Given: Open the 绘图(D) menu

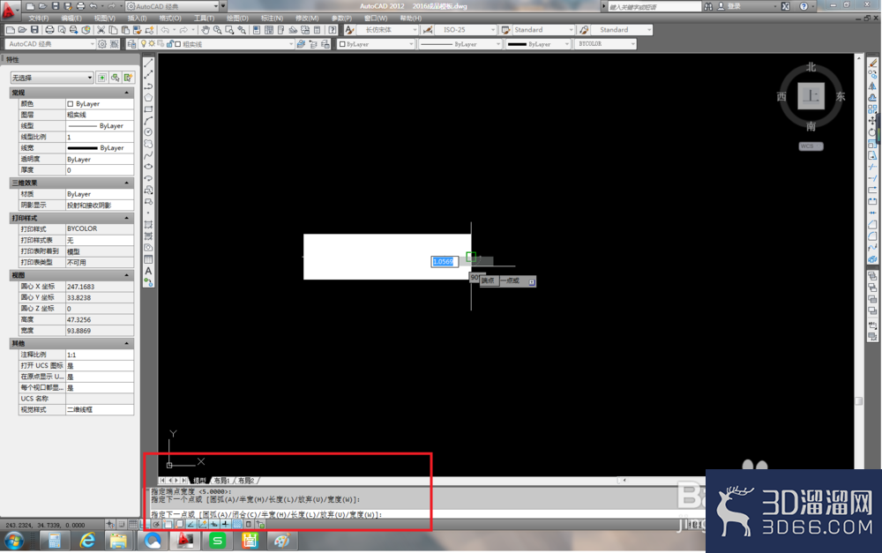Looking at the screenshot, I should [237, 18].
